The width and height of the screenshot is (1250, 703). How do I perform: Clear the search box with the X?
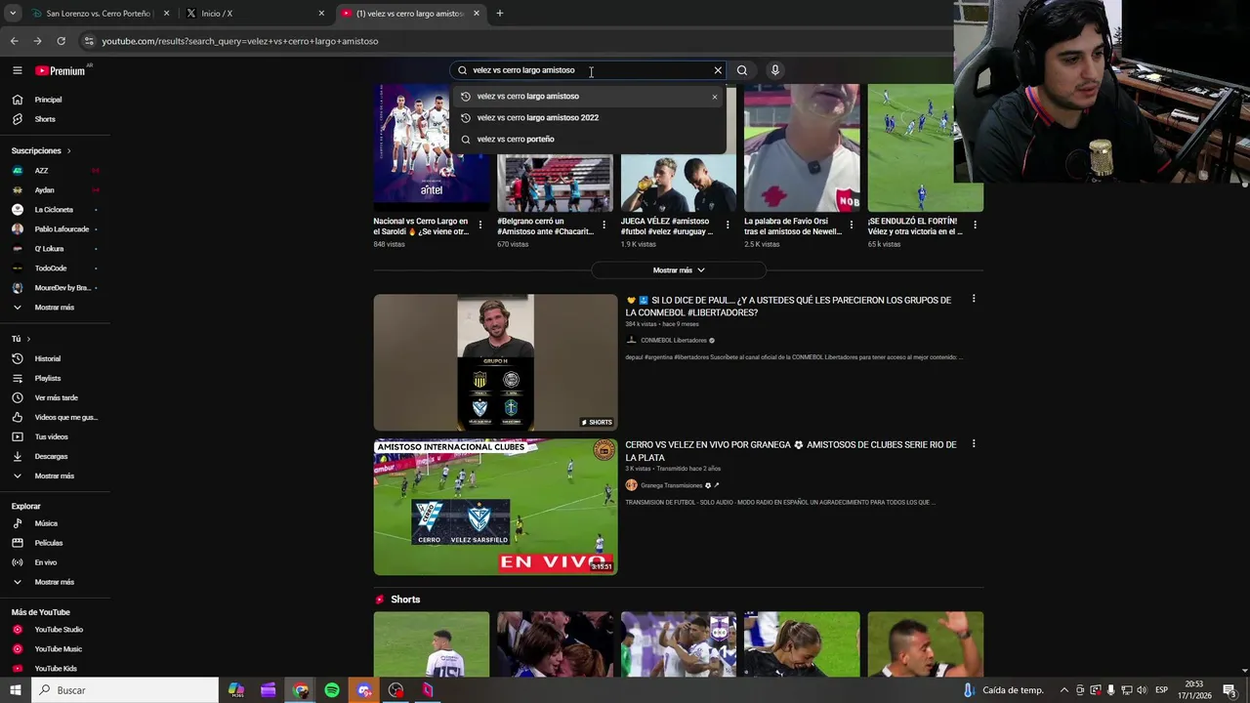click(718, 70)
